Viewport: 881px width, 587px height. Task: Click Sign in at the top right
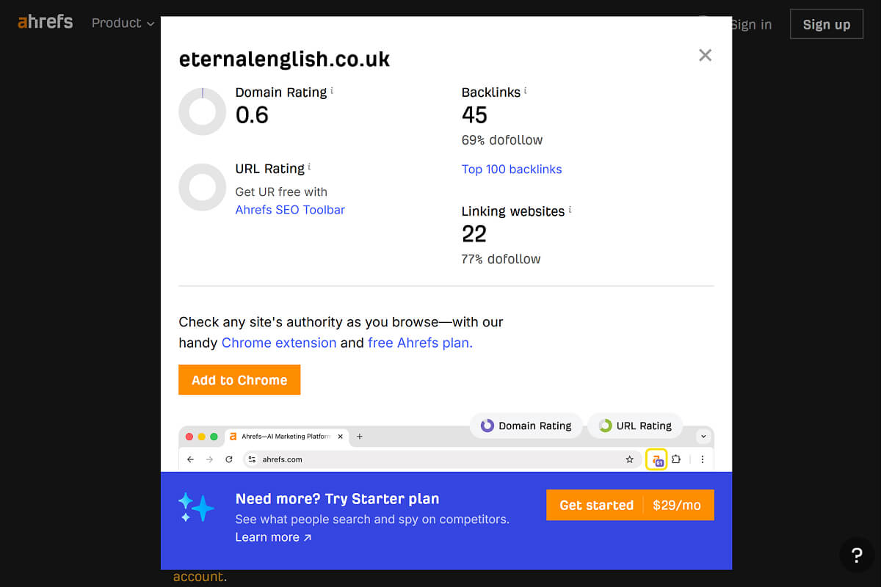(751, 24)
